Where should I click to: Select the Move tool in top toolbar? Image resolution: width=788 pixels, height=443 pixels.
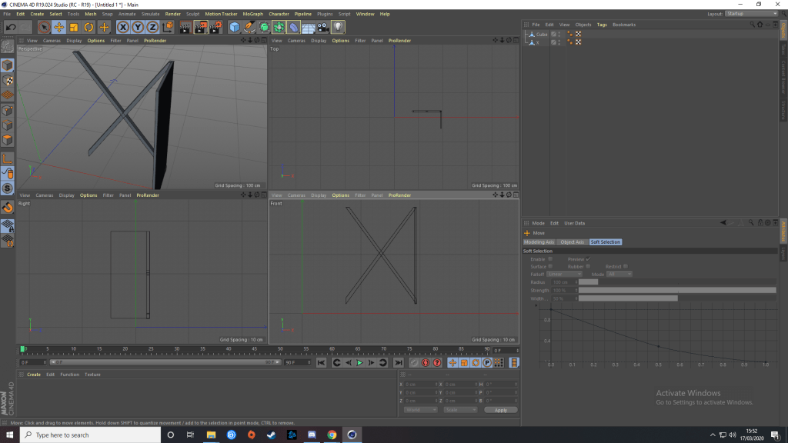(58, 28)
